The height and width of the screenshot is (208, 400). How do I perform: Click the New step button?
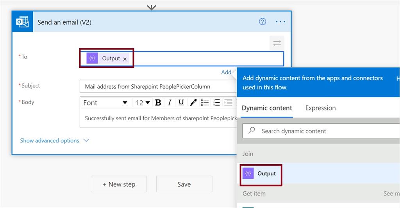click(x=119, y=184)
